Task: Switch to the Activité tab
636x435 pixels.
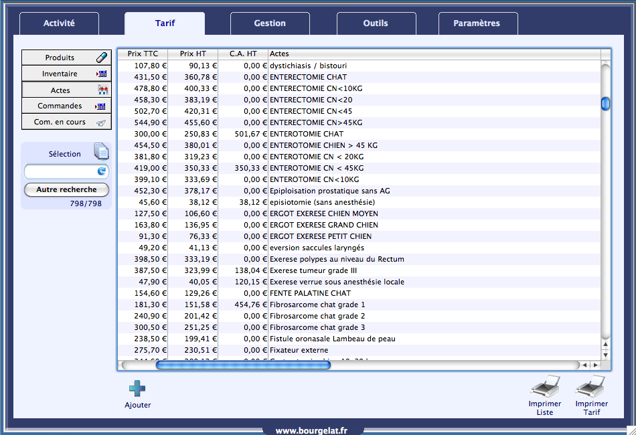Action: click(59, 23)
